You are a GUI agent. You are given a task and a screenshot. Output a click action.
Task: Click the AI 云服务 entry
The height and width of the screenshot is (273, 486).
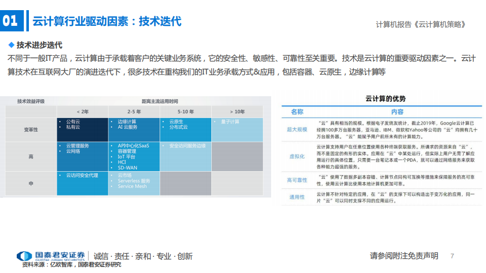tap(127, 127)
